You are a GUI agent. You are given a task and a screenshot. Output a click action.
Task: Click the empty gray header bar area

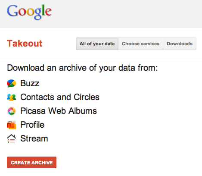(126, 14)
